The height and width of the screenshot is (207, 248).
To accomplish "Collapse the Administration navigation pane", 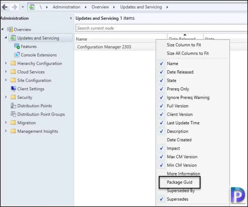I will (x=71, y=18).
